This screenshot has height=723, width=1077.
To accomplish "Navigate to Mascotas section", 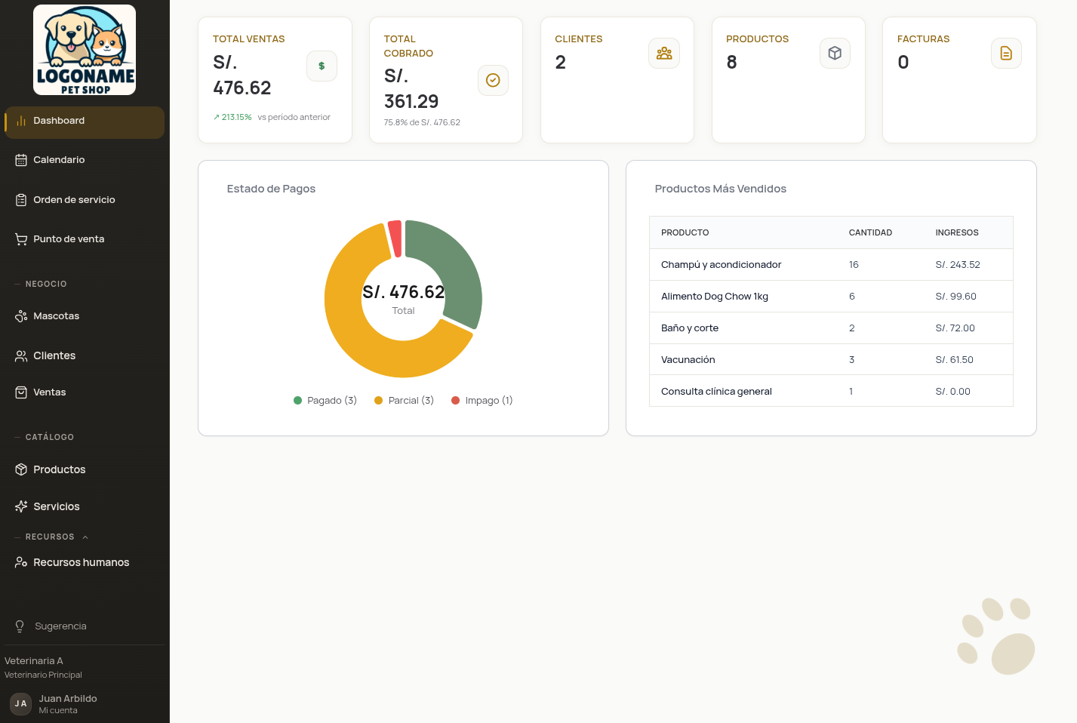I will click(85, 316).
